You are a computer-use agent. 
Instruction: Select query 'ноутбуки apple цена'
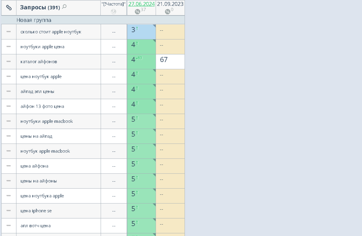42,47
